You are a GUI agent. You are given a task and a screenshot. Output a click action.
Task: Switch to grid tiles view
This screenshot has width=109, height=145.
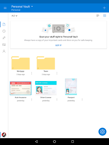point(104,16)
